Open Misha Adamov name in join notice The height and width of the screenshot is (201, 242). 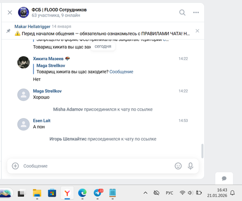[x=68, y=109]
